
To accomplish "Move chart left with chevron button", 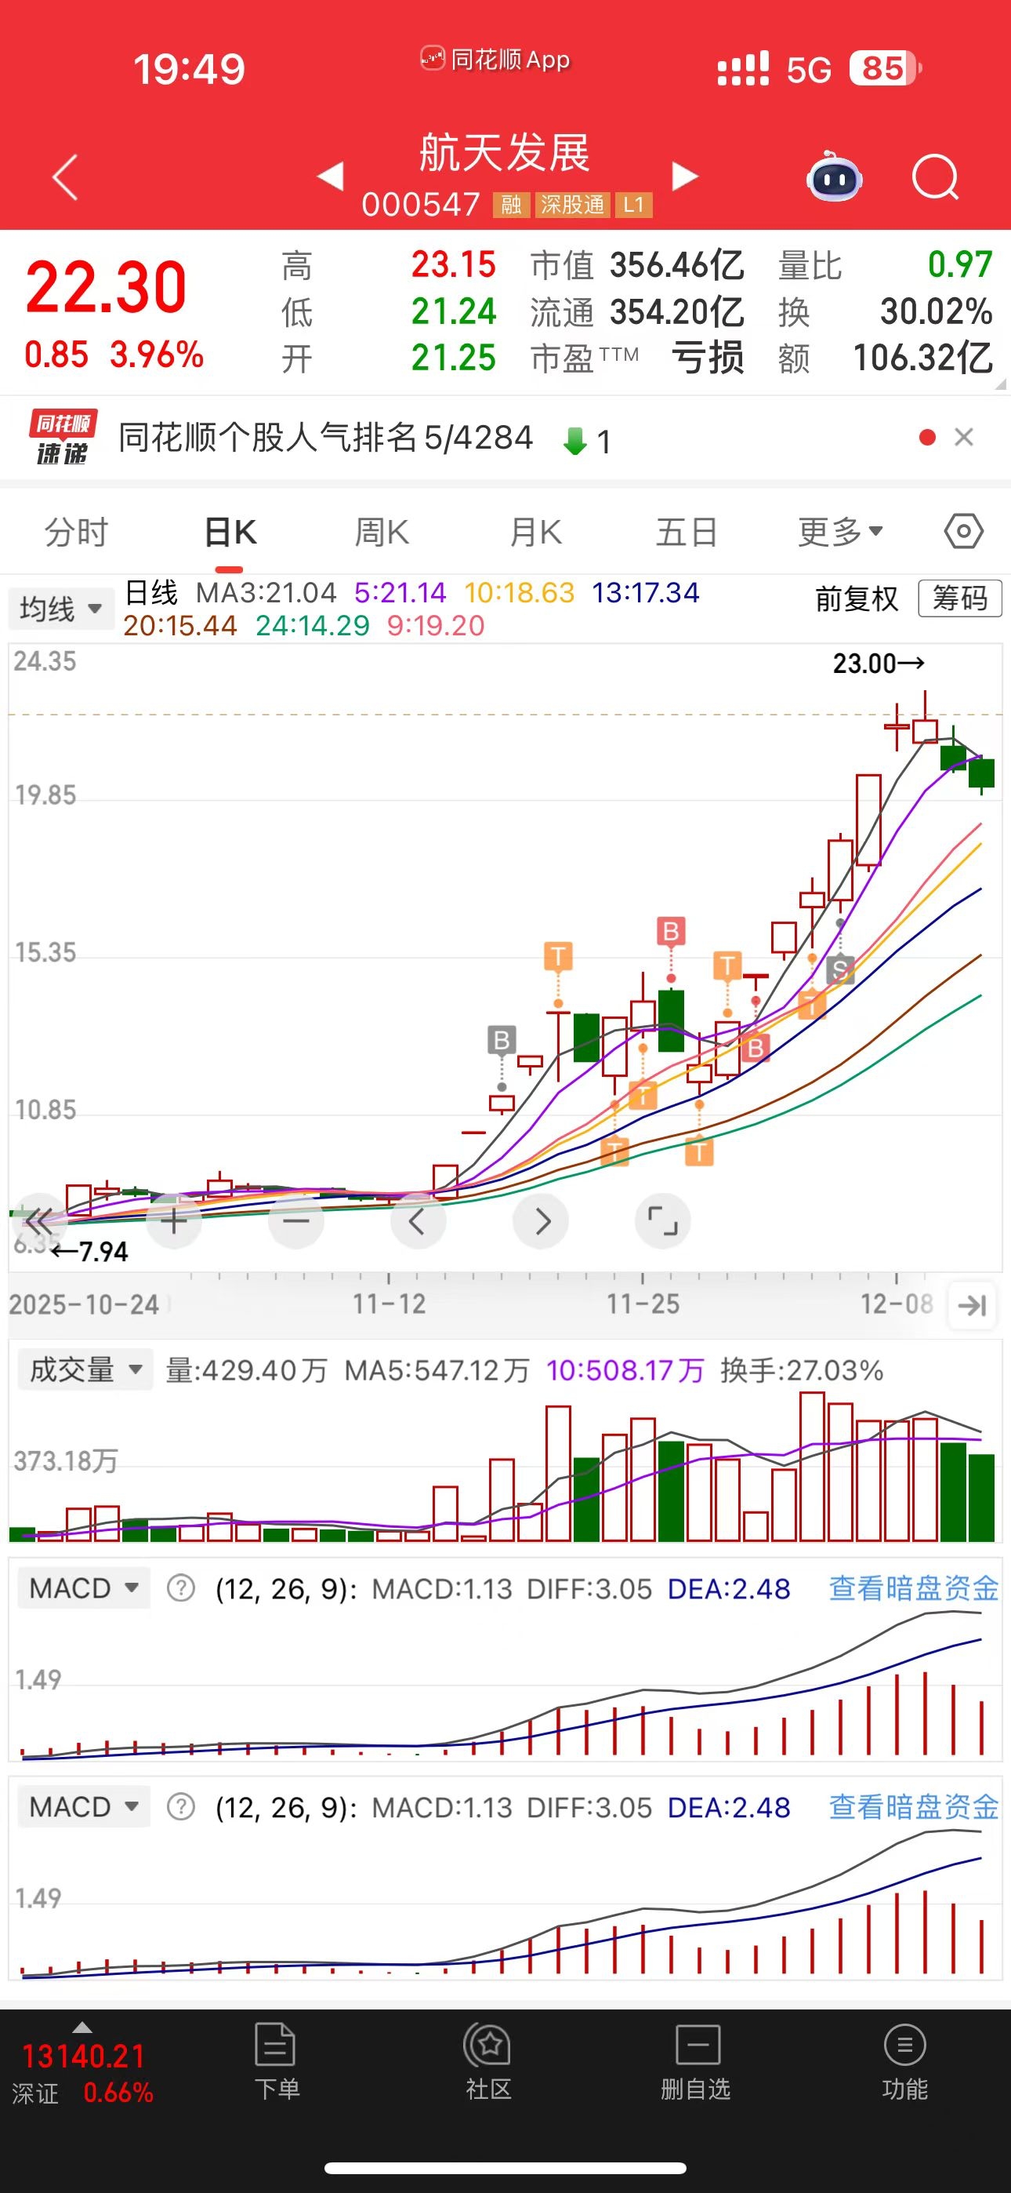I will coord(418,1222).
